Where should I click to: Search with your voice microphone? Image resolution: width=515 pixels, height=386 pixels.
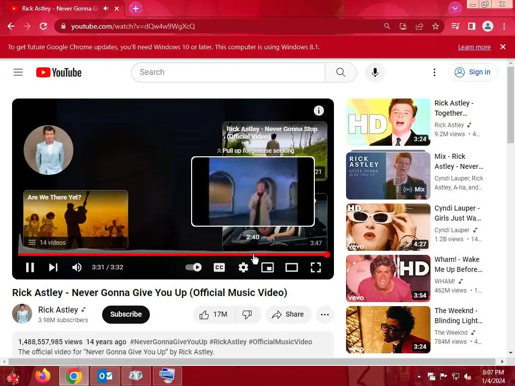[375, 72]
